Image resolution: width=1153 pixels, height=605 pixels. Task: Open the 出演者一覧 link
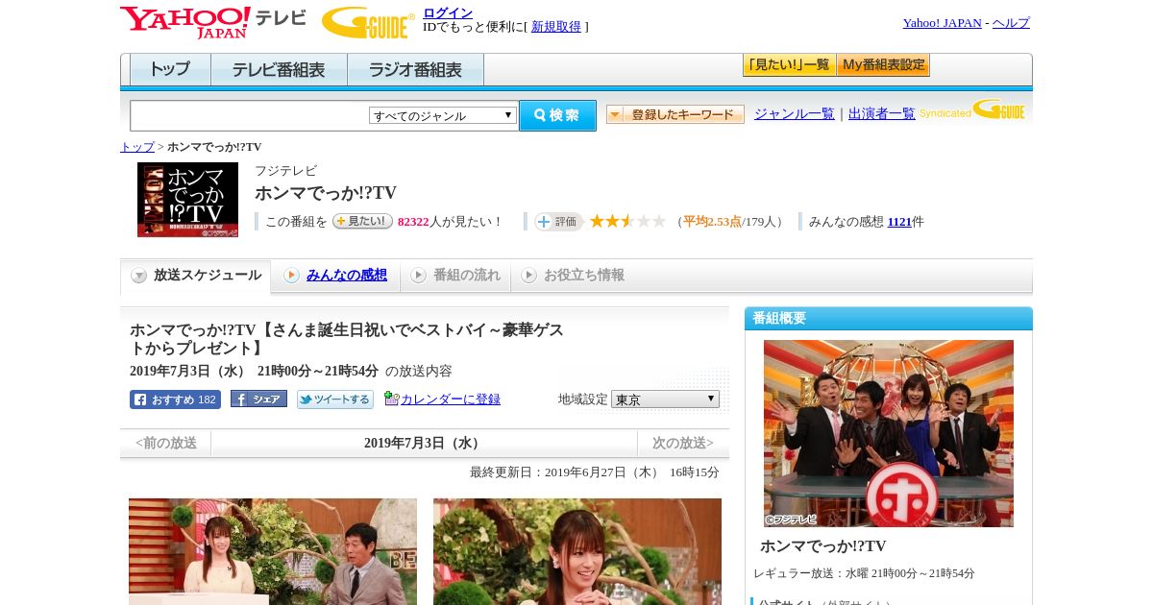pyautogui.click(x=882, y=114)
